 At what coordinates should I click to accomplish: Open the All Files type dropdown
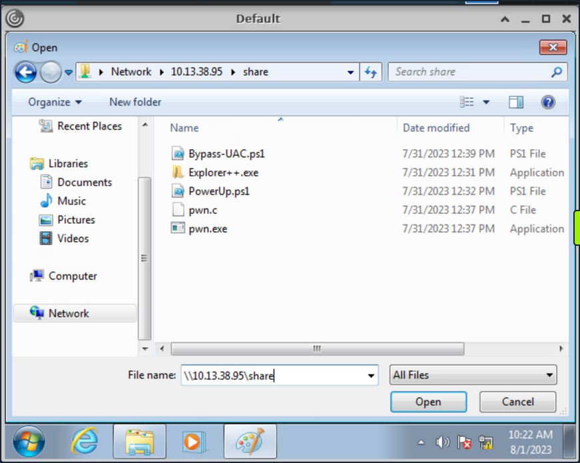(x=472, y=375)
